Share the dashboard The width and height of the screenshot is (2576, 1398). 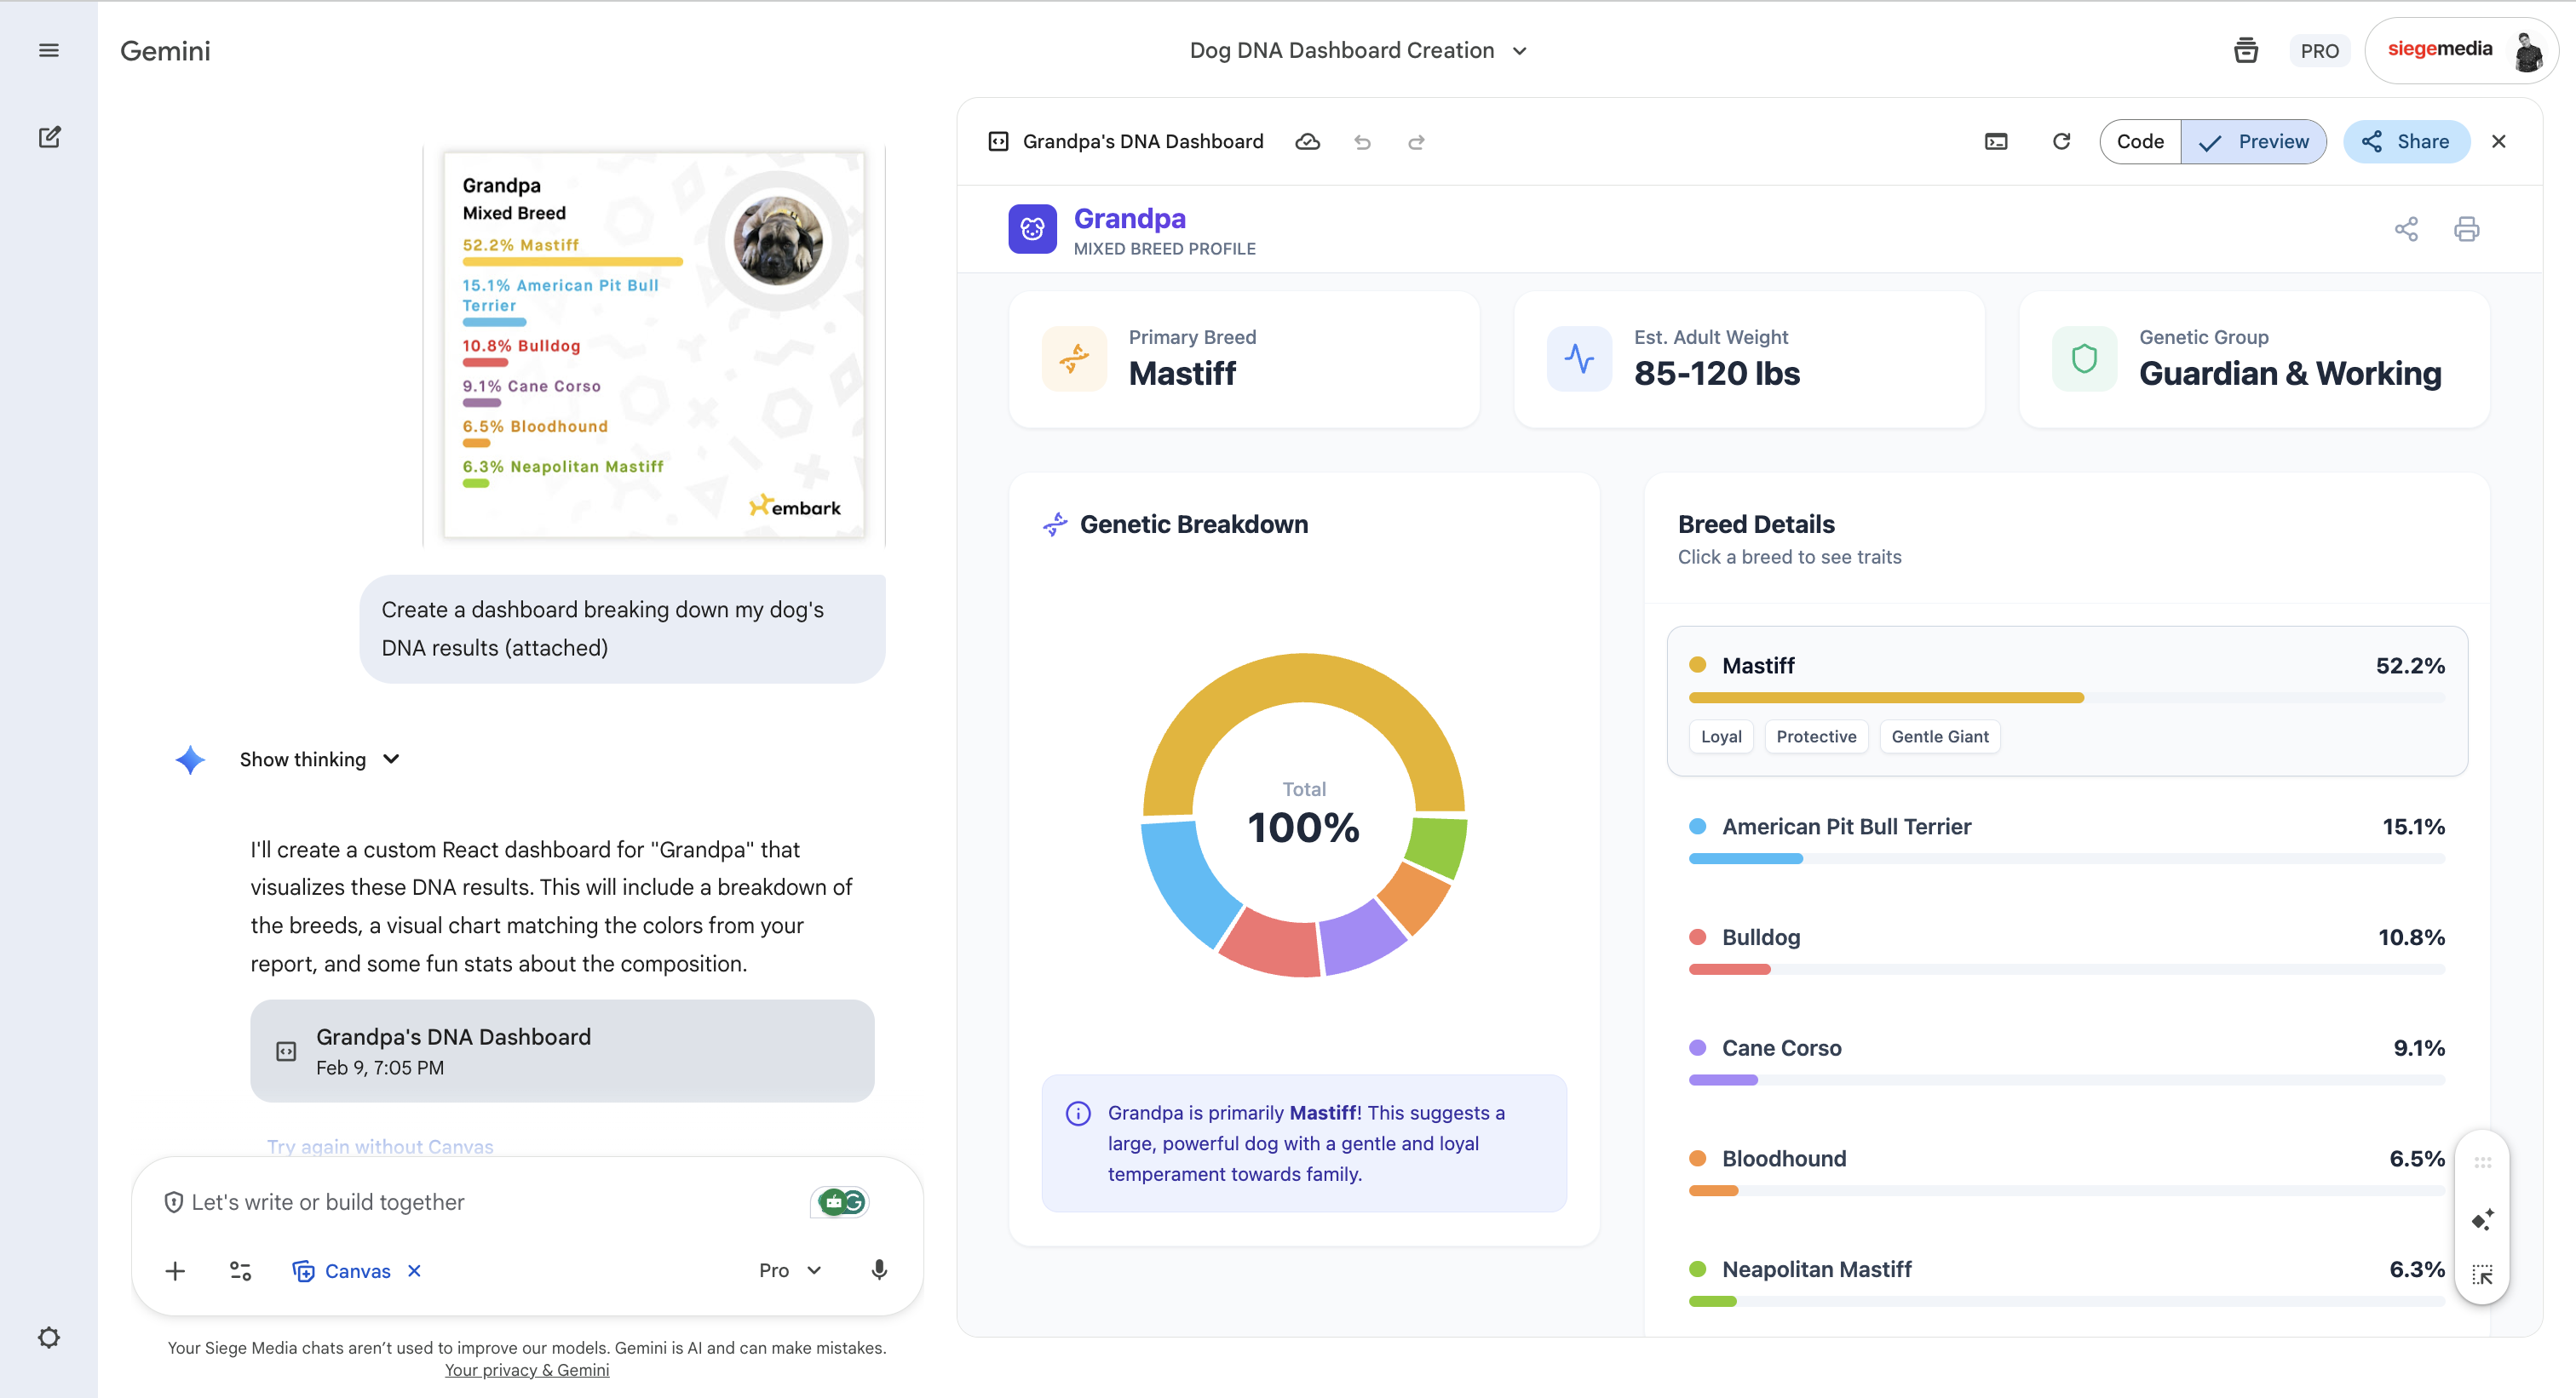pos(2406,140)
